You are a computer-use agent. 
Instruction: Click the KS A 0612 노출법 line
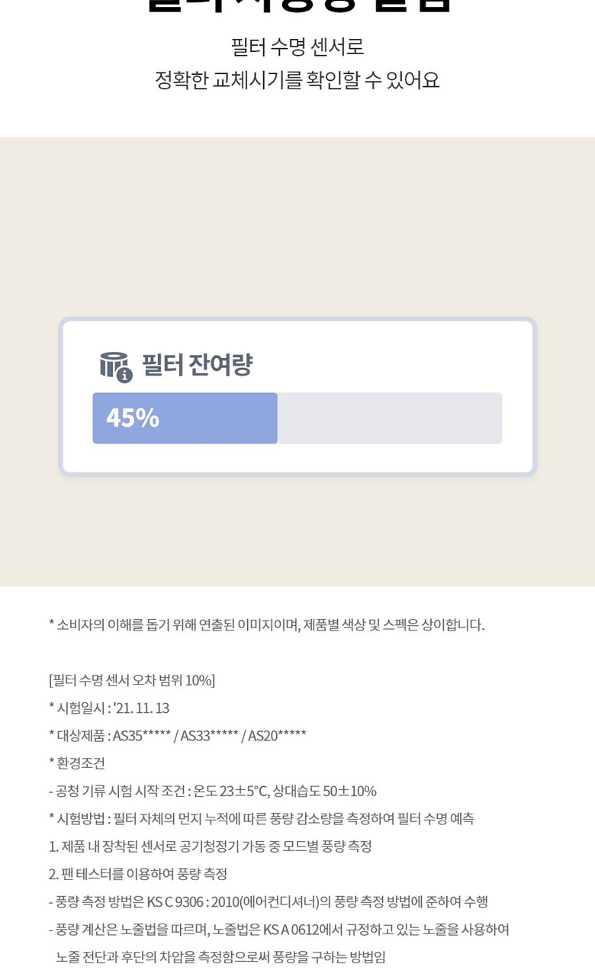coord(279,930)
